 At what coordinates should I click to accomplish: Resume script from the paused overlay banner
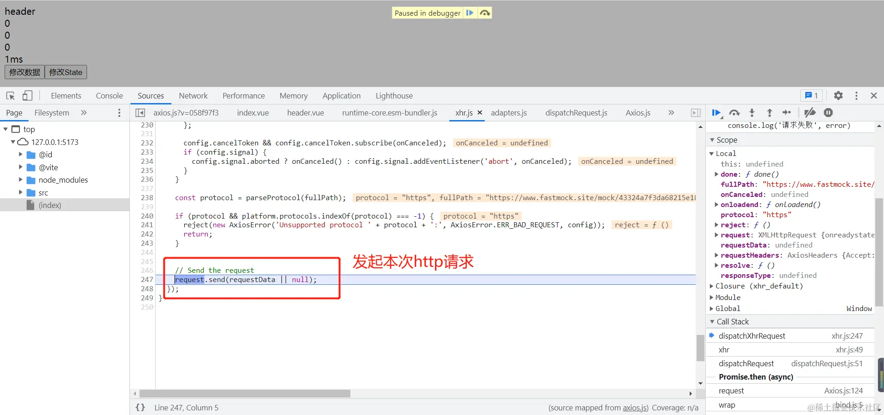[470, 13]
